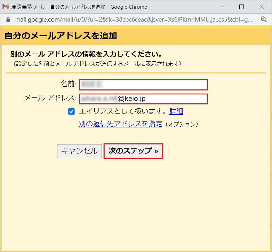Open the magnifier zoom icon in address bar
272x252 pixels.
tap(263, 19)
